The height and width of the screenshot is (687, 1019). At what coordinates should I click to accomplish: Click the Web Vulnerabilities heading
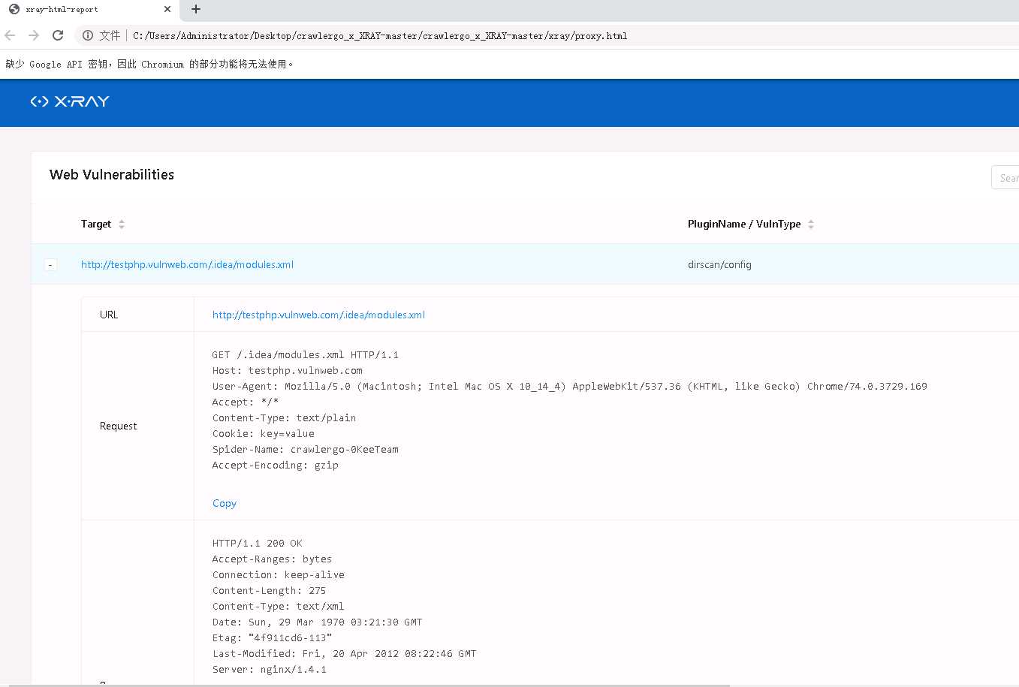[112, 174]
